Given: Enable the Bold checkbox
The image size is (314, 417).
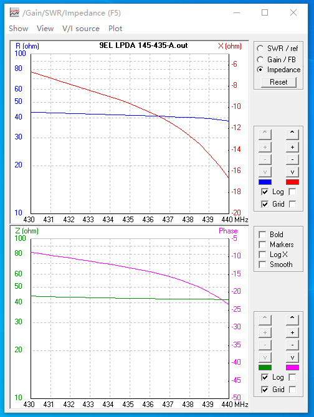Looking at the screenshot, I should click(271, 235).
